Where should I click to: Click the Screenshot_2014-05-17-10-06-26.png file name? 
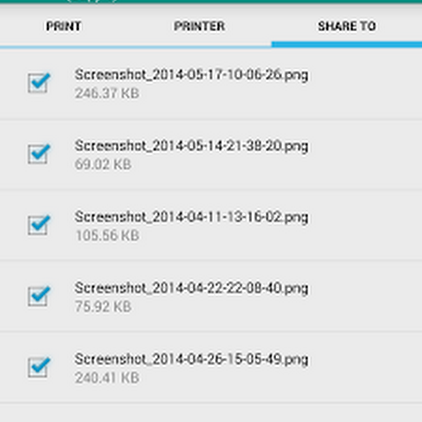pos(191,75)
